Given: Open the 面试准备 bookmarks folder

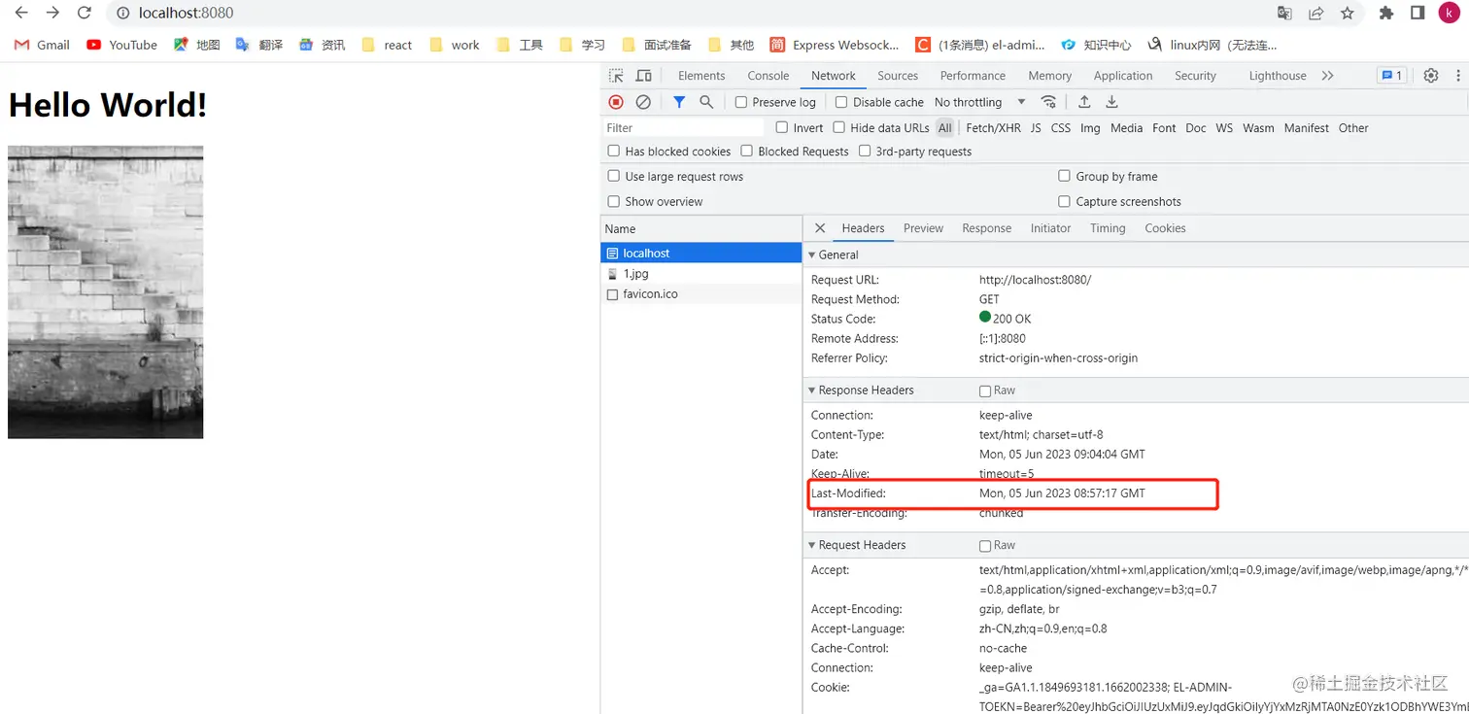Looking at the screenshot, I should point(657,45).
